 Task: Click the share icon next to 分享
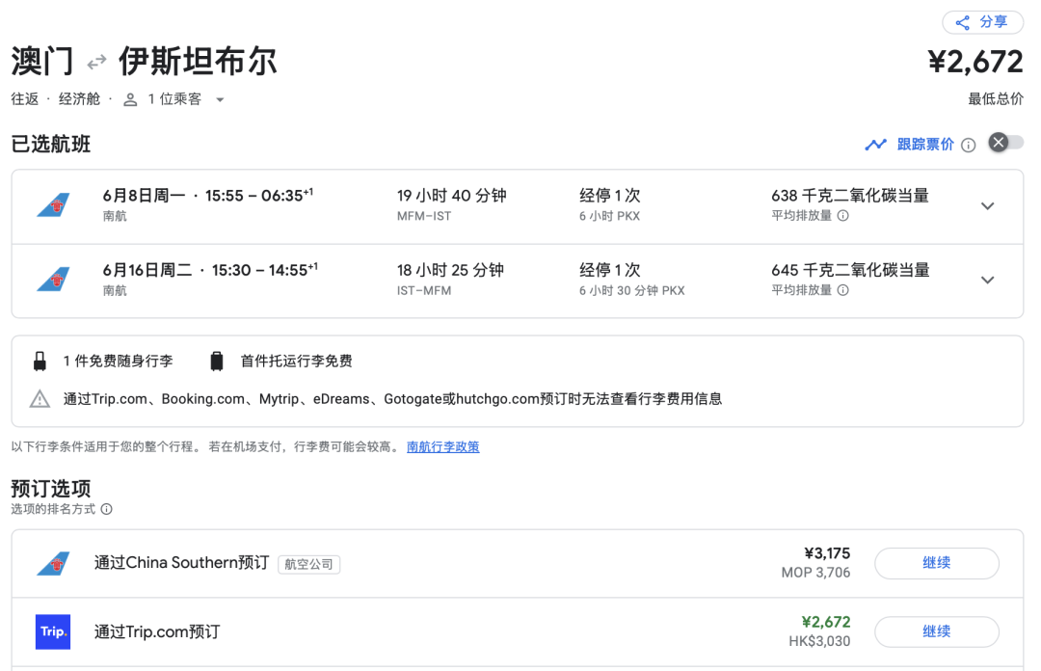point(961,22)
